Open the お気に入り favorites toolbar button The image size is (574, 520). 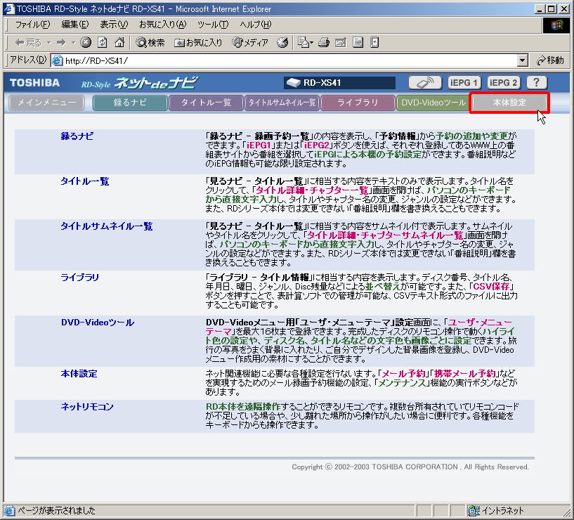198,43
